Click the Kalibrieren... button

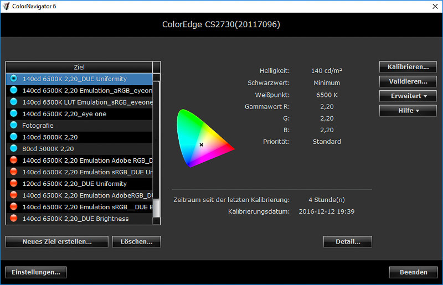click(x=408, y=67)
